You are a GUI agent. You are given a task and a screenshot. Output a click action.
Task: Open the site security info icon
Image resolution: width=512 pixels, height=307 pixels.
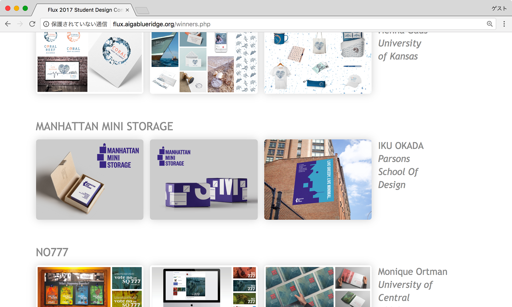point(46,24)
